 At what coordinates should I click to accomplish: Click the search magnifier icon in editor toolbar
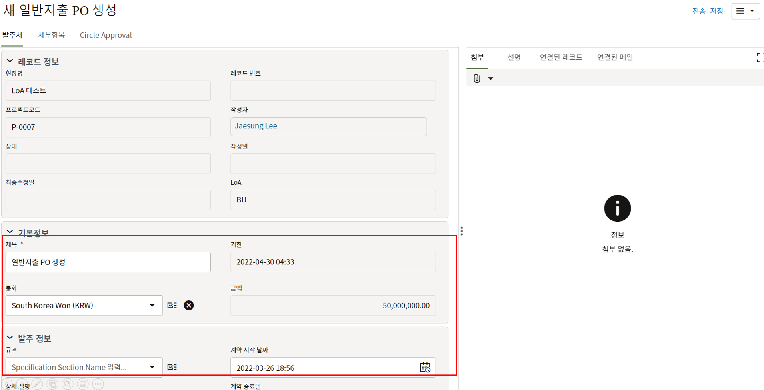tap(68, 384)
